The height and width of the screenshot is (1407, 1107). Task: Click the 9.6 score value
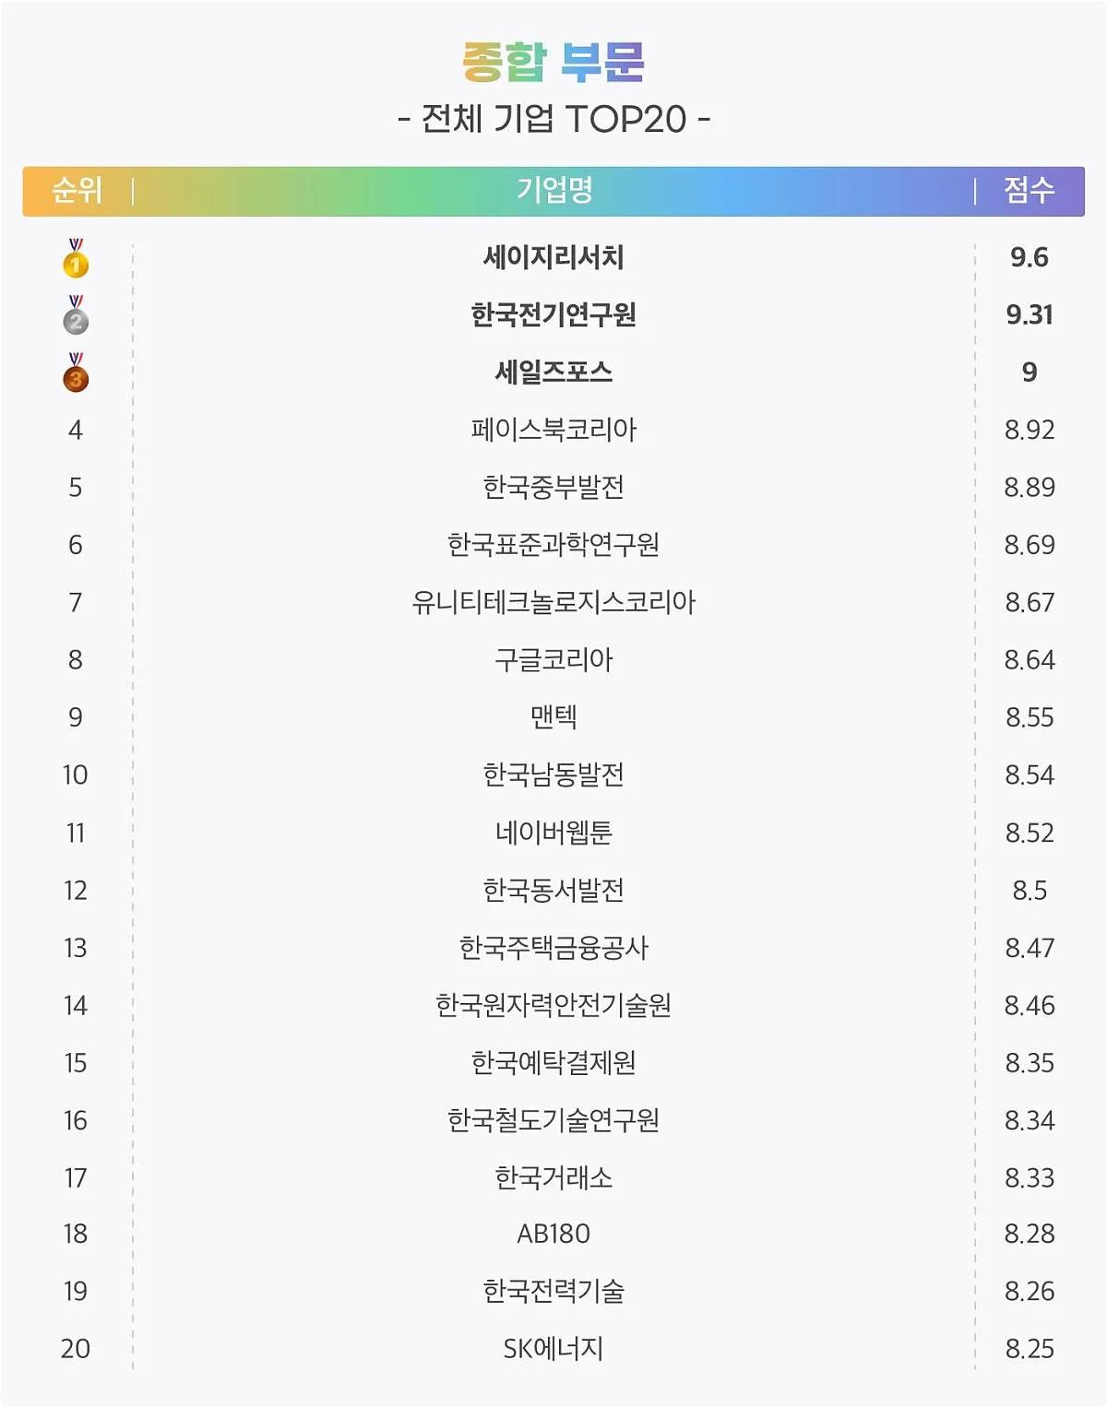[1029, 257]
